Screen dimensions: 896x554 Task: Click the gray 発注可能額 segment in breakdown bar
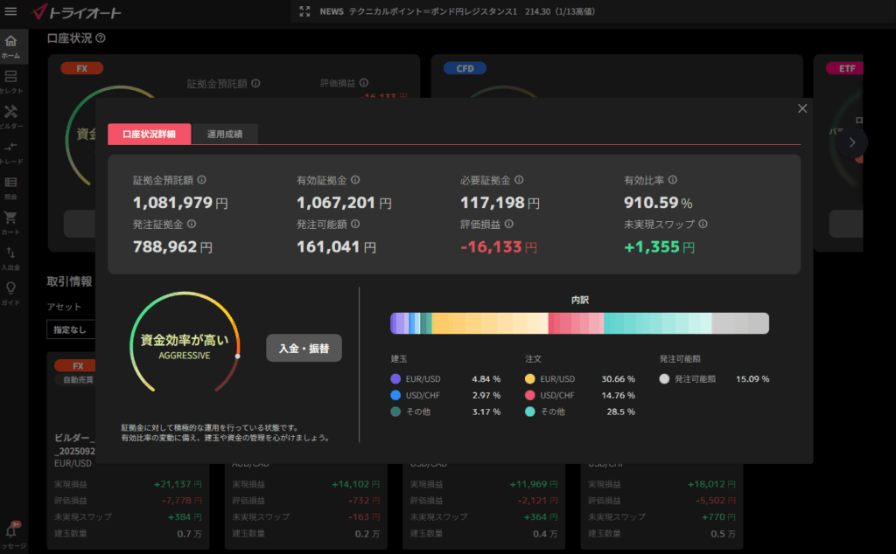click(x=740, y=323)
